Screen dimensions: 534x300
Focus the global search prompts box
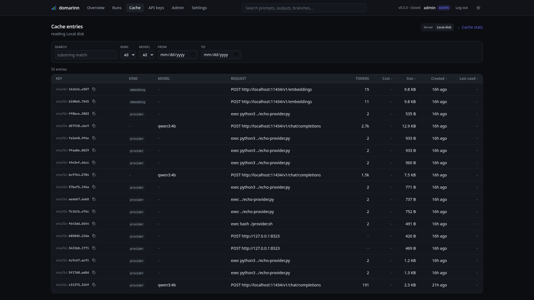tap(304, 8)
